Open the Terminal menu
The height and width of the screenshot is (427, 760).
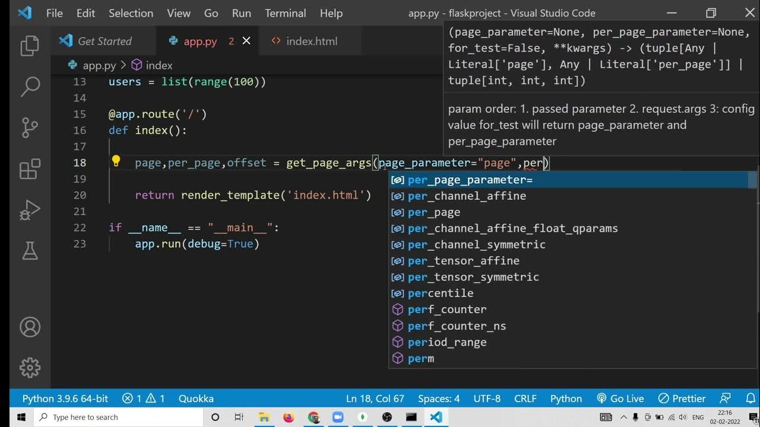click(x=285, y=13)
